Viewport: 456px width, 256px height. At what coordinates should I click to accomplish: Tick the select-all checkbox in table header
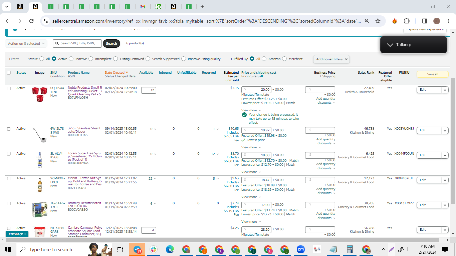(9, 73)
